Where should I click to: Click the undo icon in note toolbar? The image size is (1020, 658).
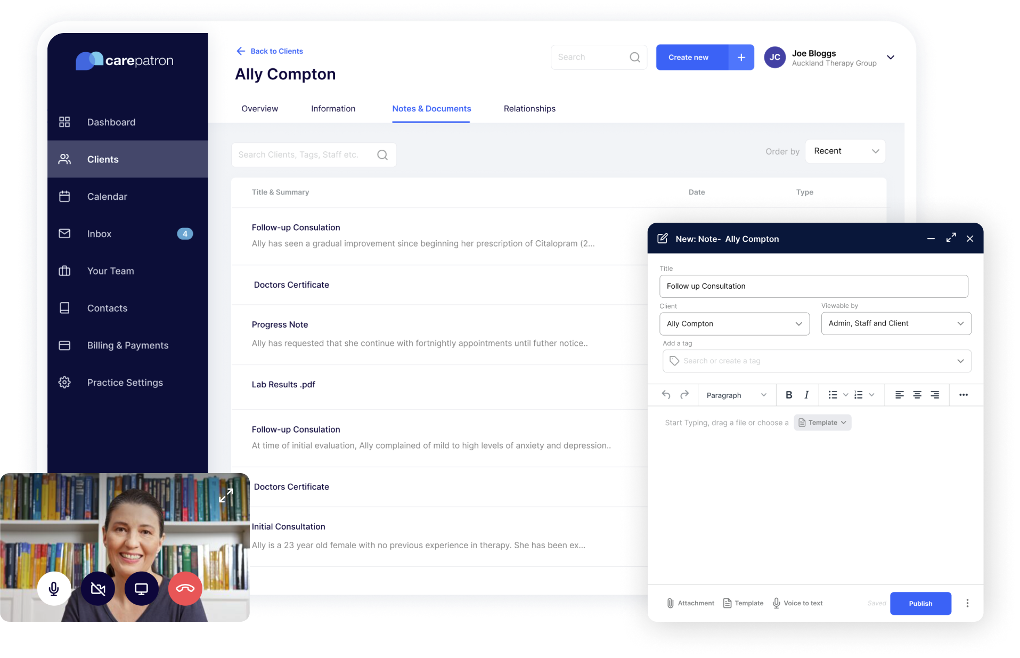click(x=666, y=395)
